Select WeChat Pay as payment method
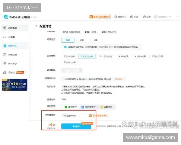181x145 pixels. (71, 107)
